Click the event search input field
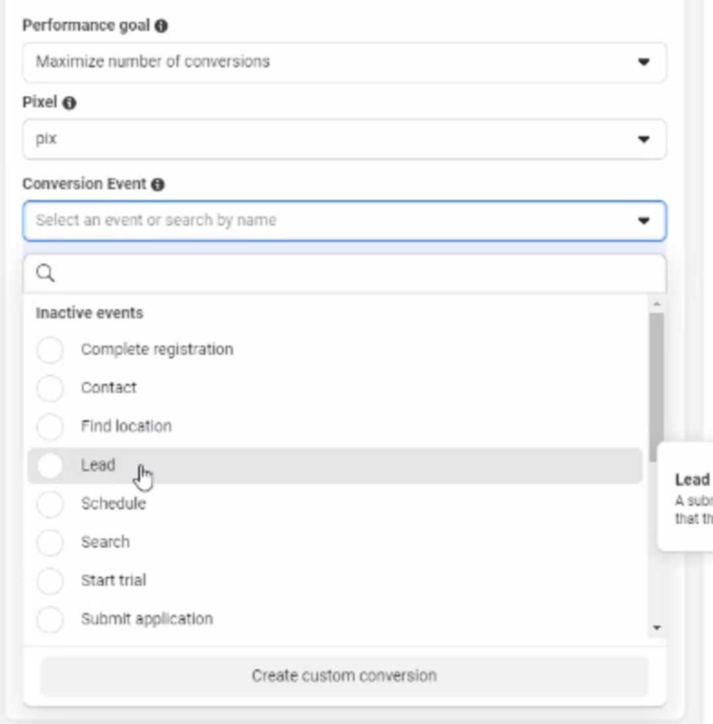Image resolution: width=713 pixels, height=724 pixels. pyautogui.click(x=356, y=273)
